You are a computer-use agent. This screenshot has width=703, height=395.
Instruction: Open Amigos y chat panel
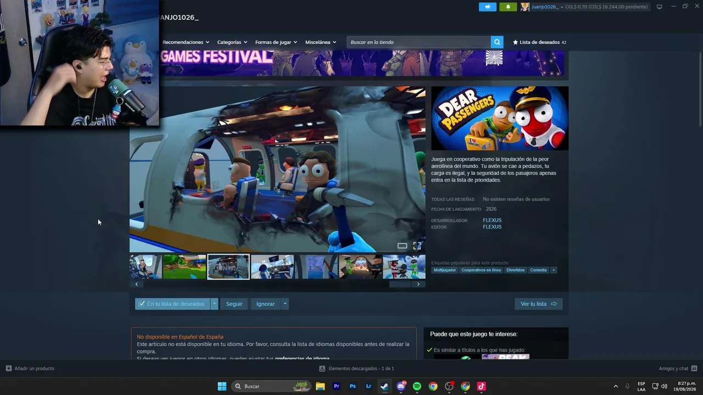[x=678, y=369]
